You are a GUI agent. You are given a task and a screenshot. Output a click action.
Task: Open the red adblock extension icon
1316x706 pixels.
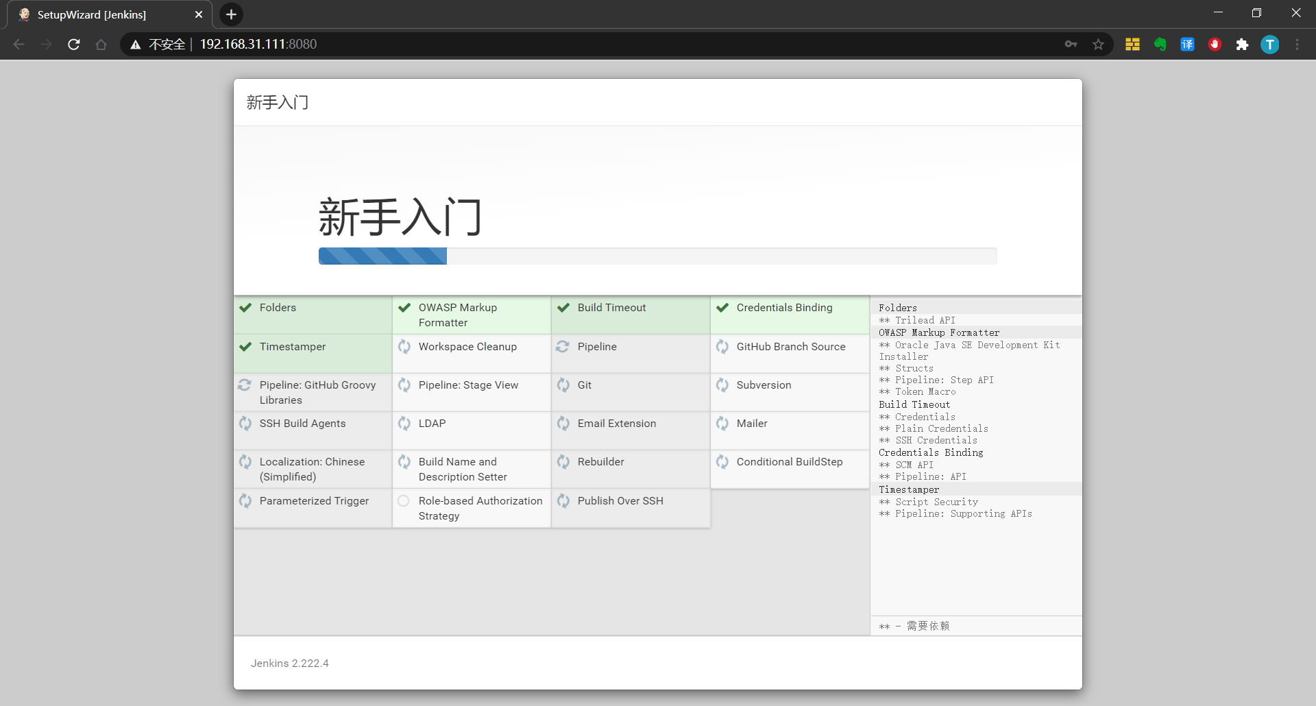[1215, 45]
